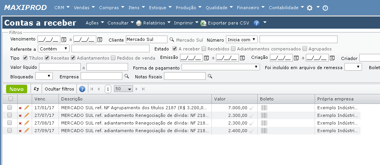Expand the Relatórios dropdown menu
The image size is (380, 165).
(153, 23)
